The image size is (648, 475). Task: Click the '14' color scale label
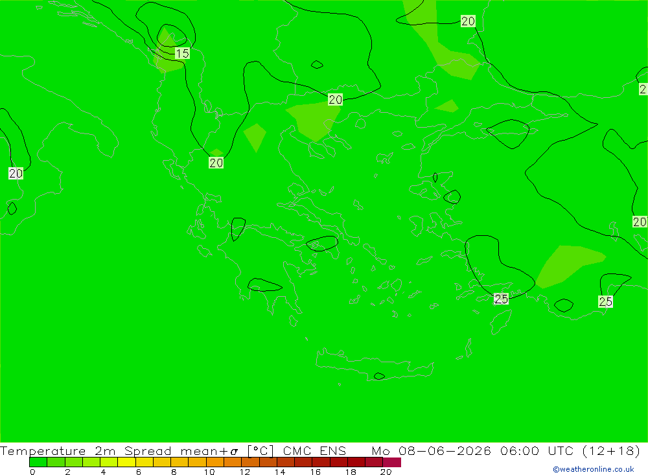coord(280,472)
